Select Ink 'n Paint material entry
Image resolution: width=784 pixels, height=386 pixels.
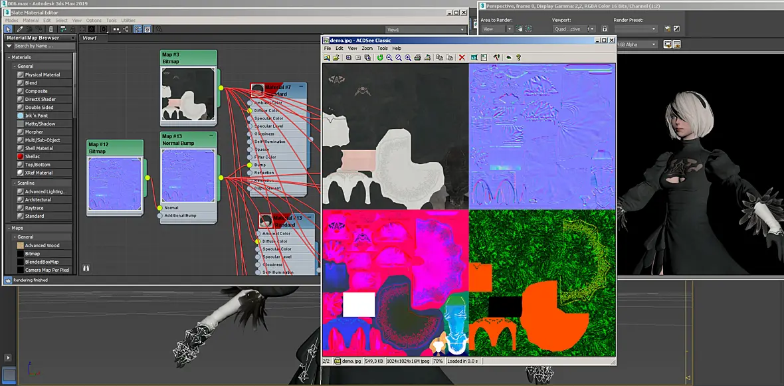click(x=37, y=116)
